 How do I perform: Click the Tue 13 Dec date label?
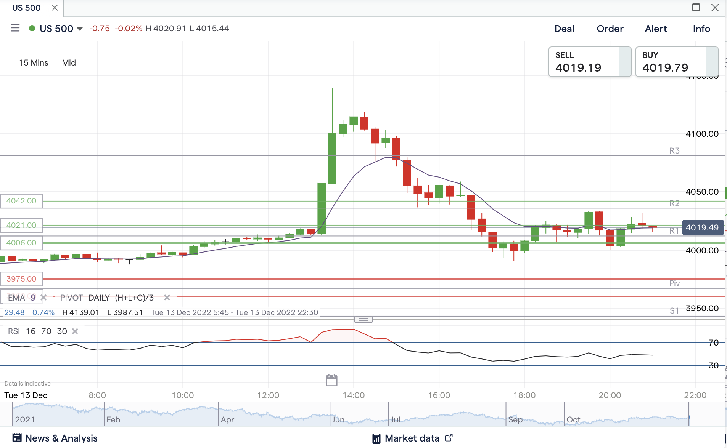26,395
